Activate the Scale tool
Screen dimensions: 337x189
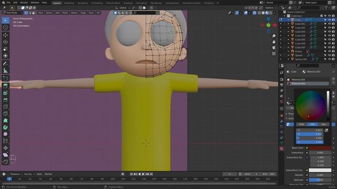(x=5, y=49)
